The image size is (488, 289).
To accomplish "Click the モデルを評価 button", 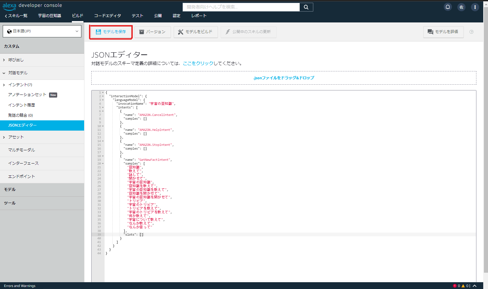I will (x=443, y=32).
